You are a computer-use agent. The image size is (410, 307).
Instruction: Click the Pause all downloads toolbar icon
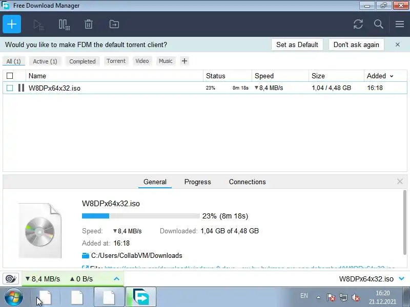click(64, 25)
